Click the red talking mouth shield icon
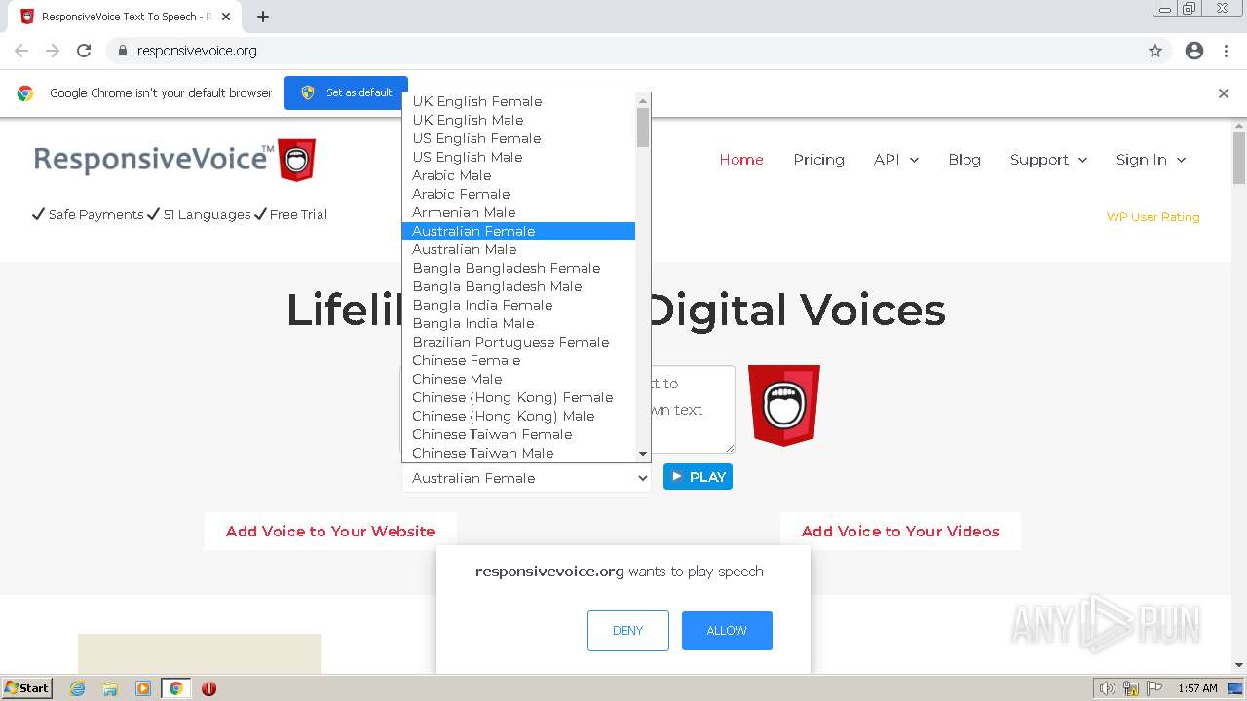This screenshot has width=1247, height=701. [x=784, y=405]
